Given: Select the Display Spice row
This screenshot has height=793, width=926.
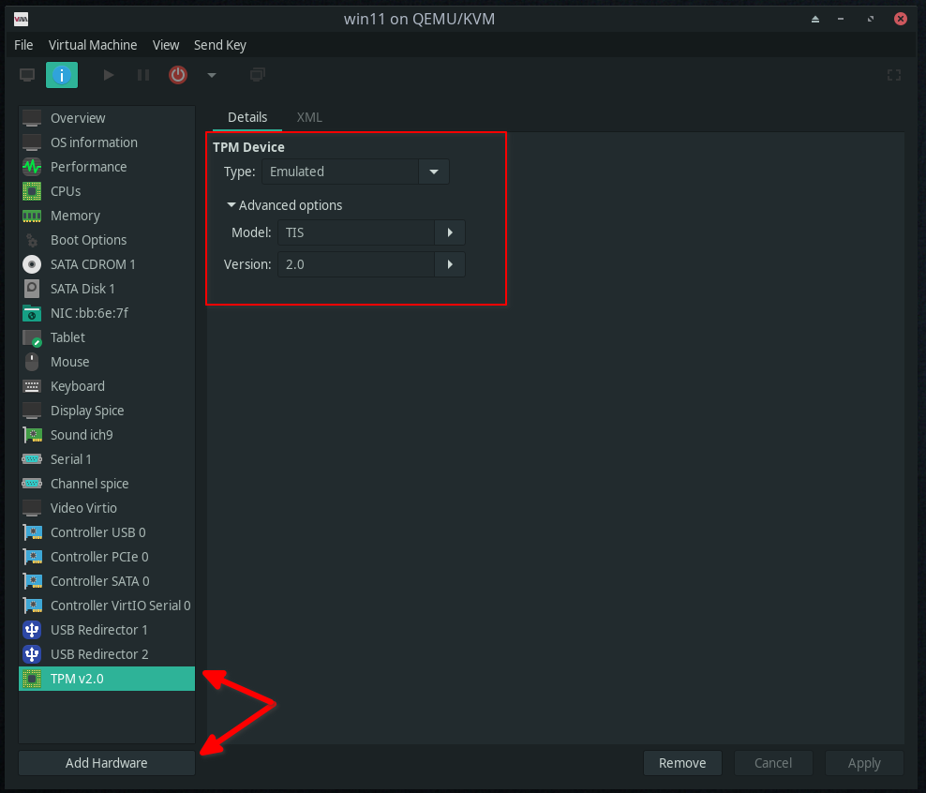Looking at the screenshot, I should 107,411.
